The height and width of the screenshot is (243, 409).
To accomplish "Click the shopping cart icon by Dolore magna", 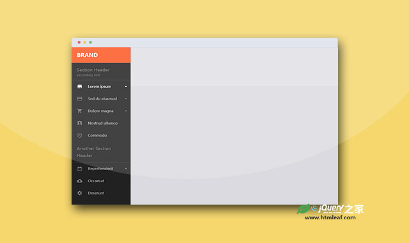I will (x=79, y=111).
